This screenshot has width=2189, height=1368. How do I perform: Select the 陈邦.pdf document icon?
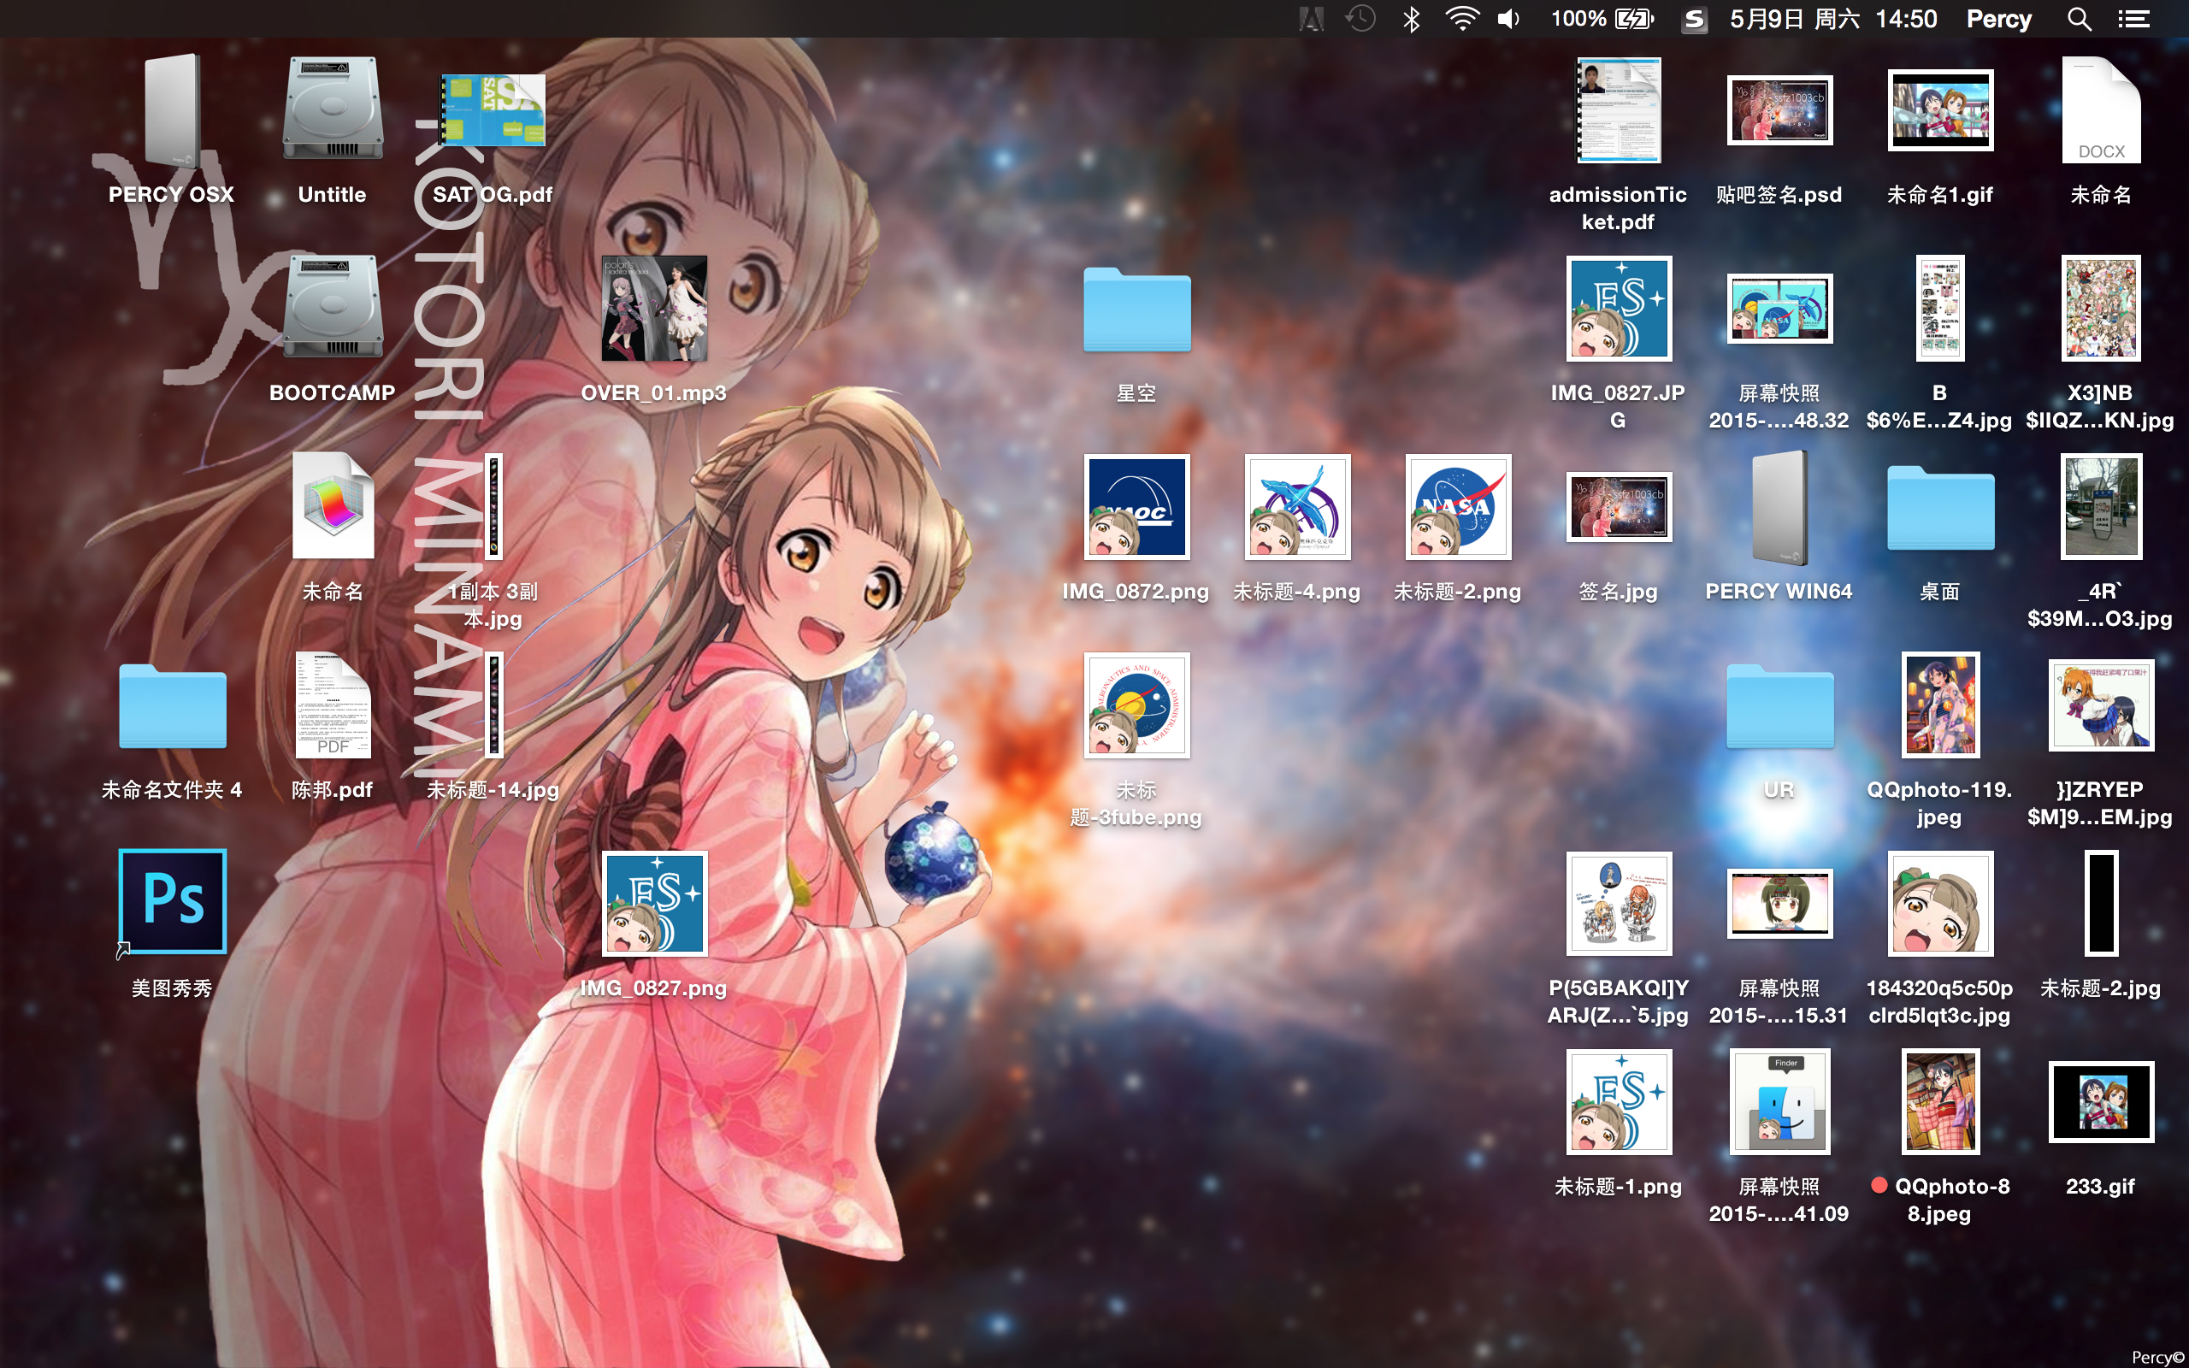[x=332, y=704]
